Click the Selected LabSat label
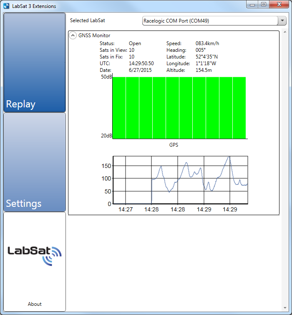The width and height of the screenshot is (292, 315). point(88,20)
